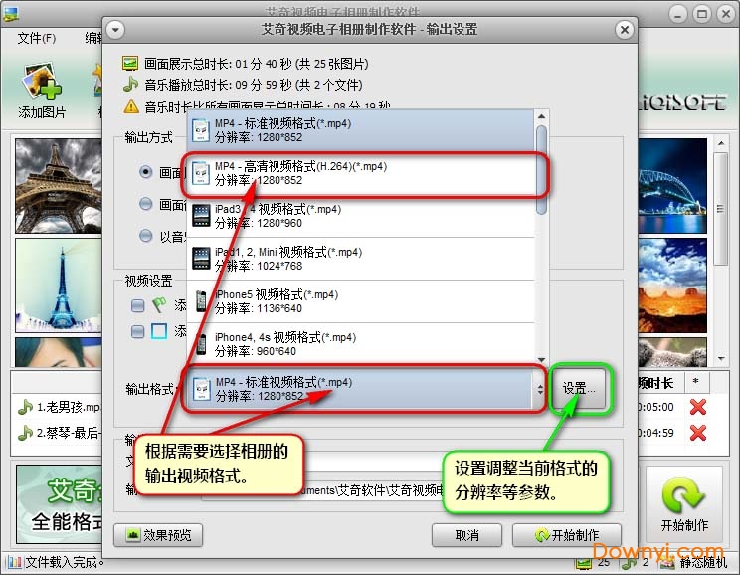The image size is (740, 575).
Task: Enable the checkbox beside the green flag icon
Action: point(137,306)
